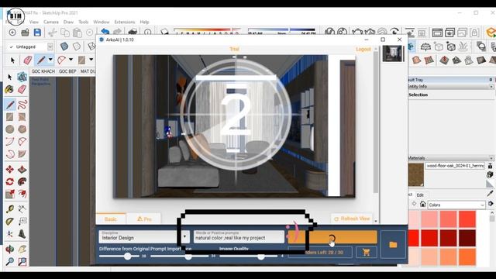Click the material eyedropper sample icon
The width and height of the screenshot is (496, 279).
(491, 193)
